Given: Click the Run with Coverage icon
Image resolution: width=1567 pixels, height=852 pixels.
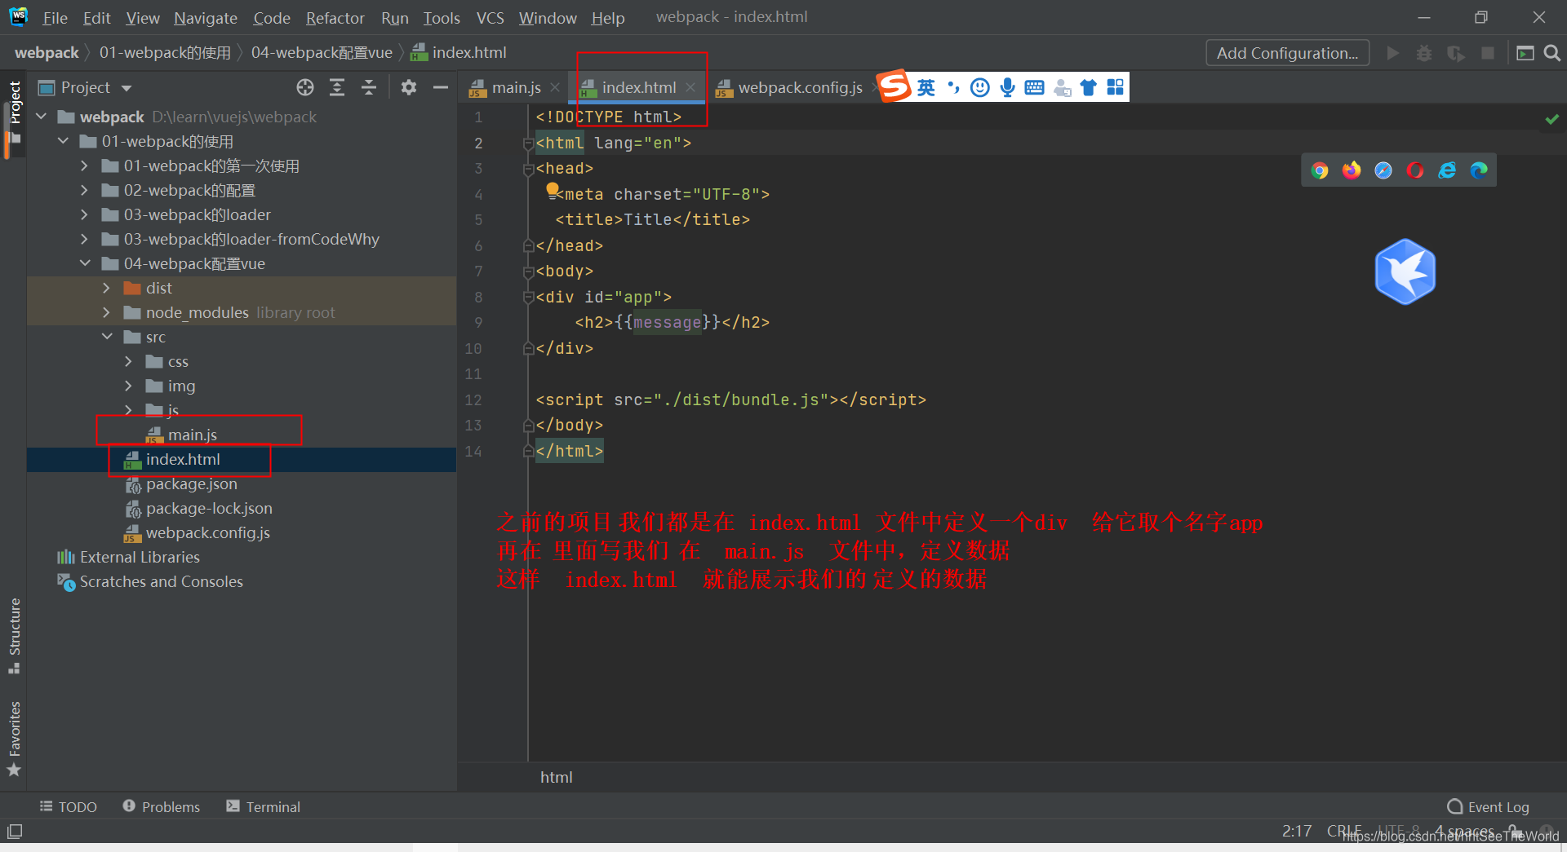Looking at the screenshot, I should coord(1456,53).
